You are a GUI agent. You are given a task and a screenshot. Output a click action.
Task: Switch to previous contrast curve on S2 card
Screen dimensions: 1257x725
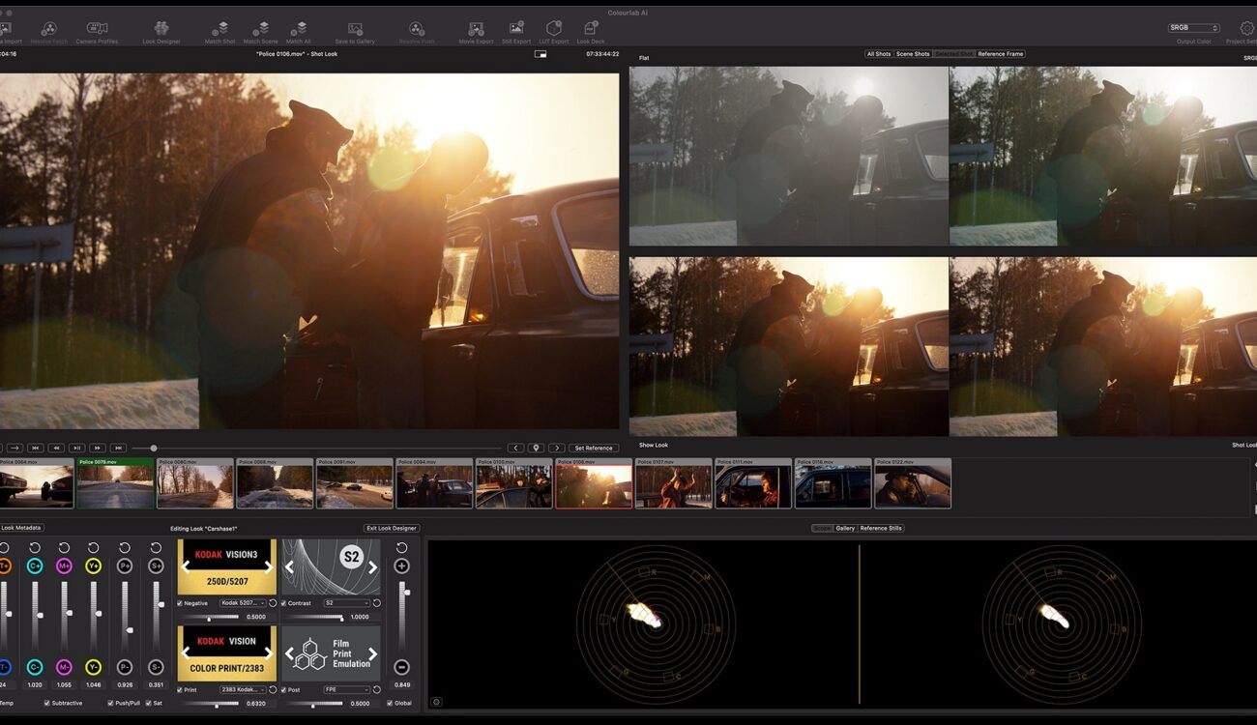[289, 567]
